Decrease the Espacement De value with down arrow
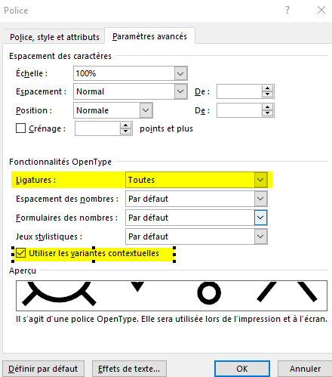Screen dimensions: 332x377 click(x=267, y=94)
